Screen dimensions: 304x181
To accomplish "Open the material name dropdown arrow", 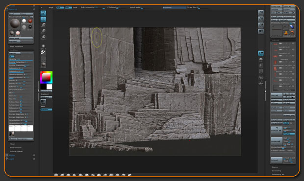I will 31,17.
